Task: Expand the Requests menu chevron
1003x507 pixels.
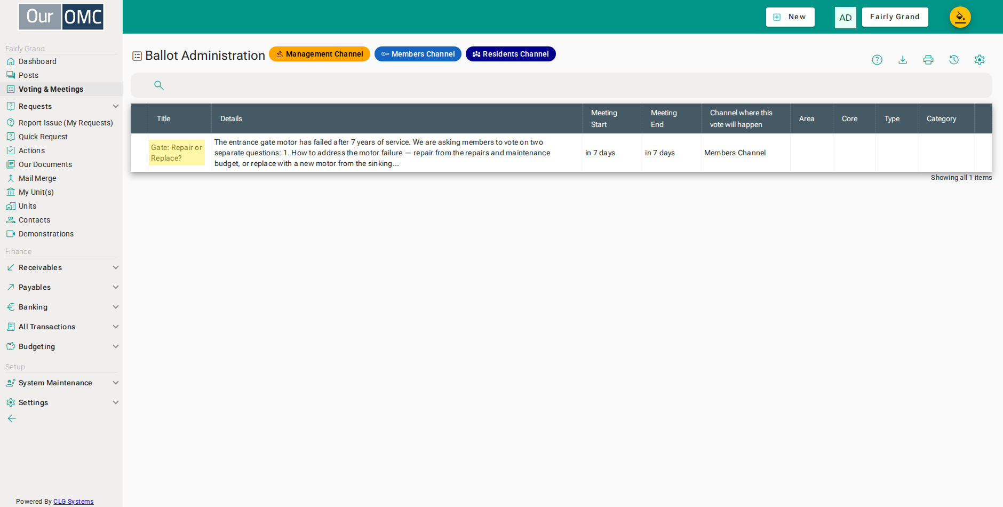Action: (x=116, y=106)
